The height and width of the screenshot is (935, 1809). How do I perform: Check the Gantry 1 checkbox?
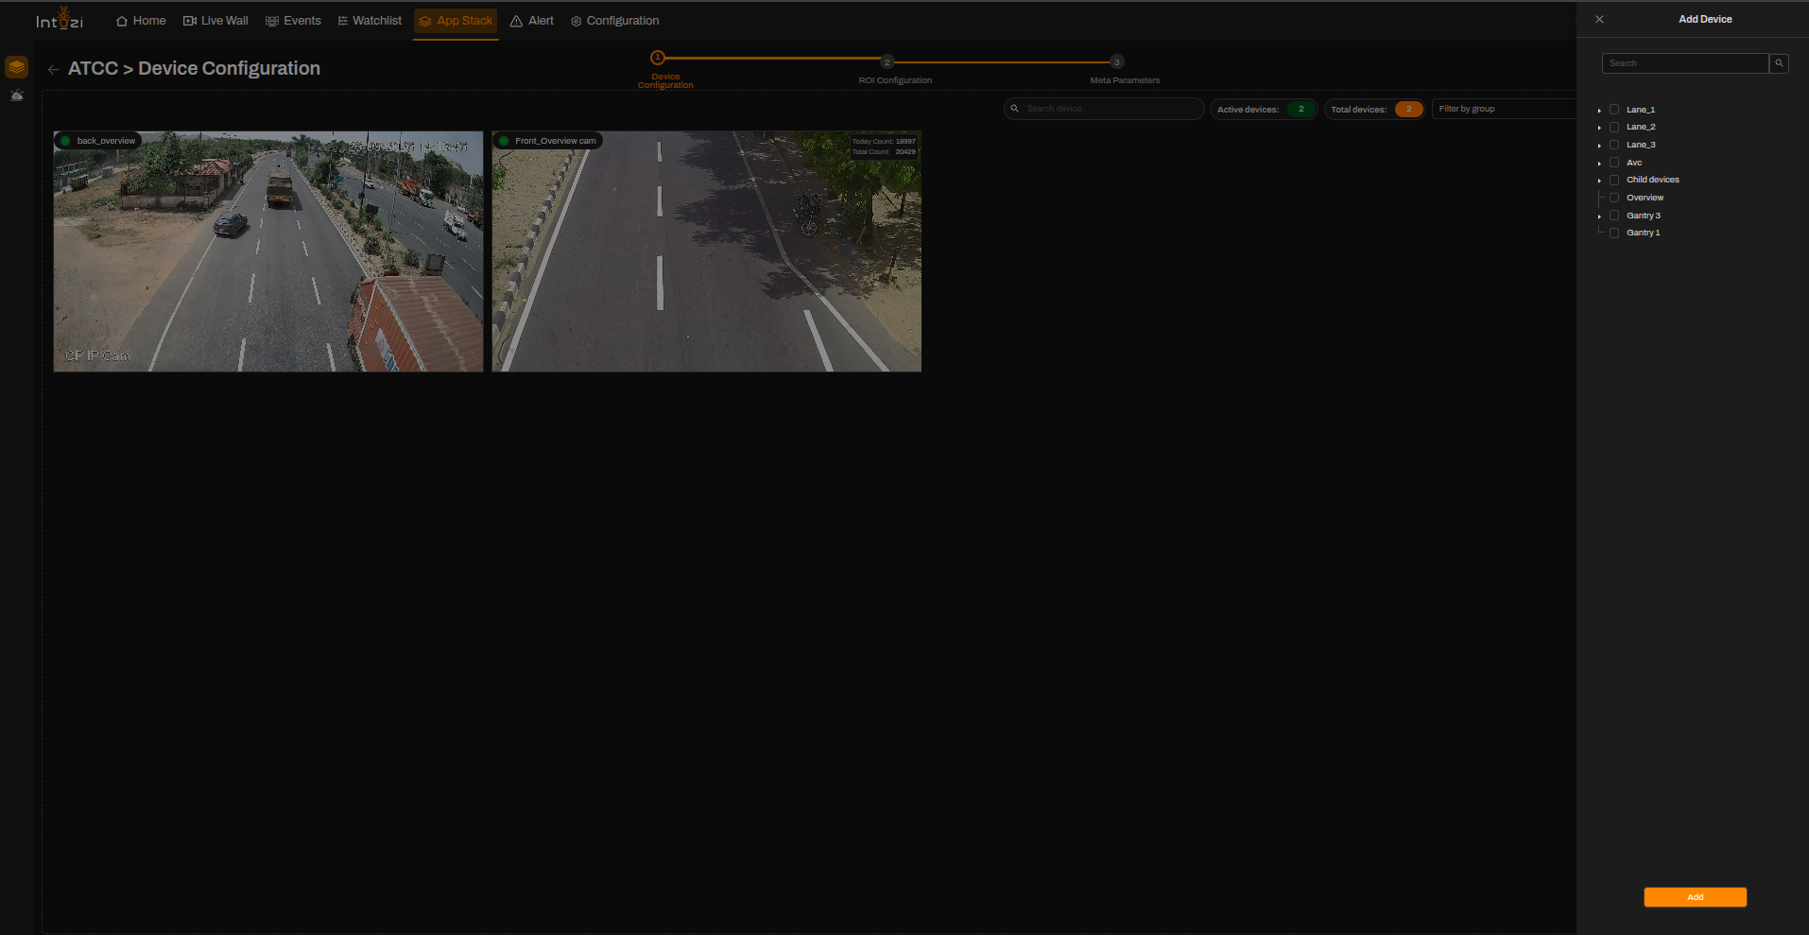(x=1614, y=233)
